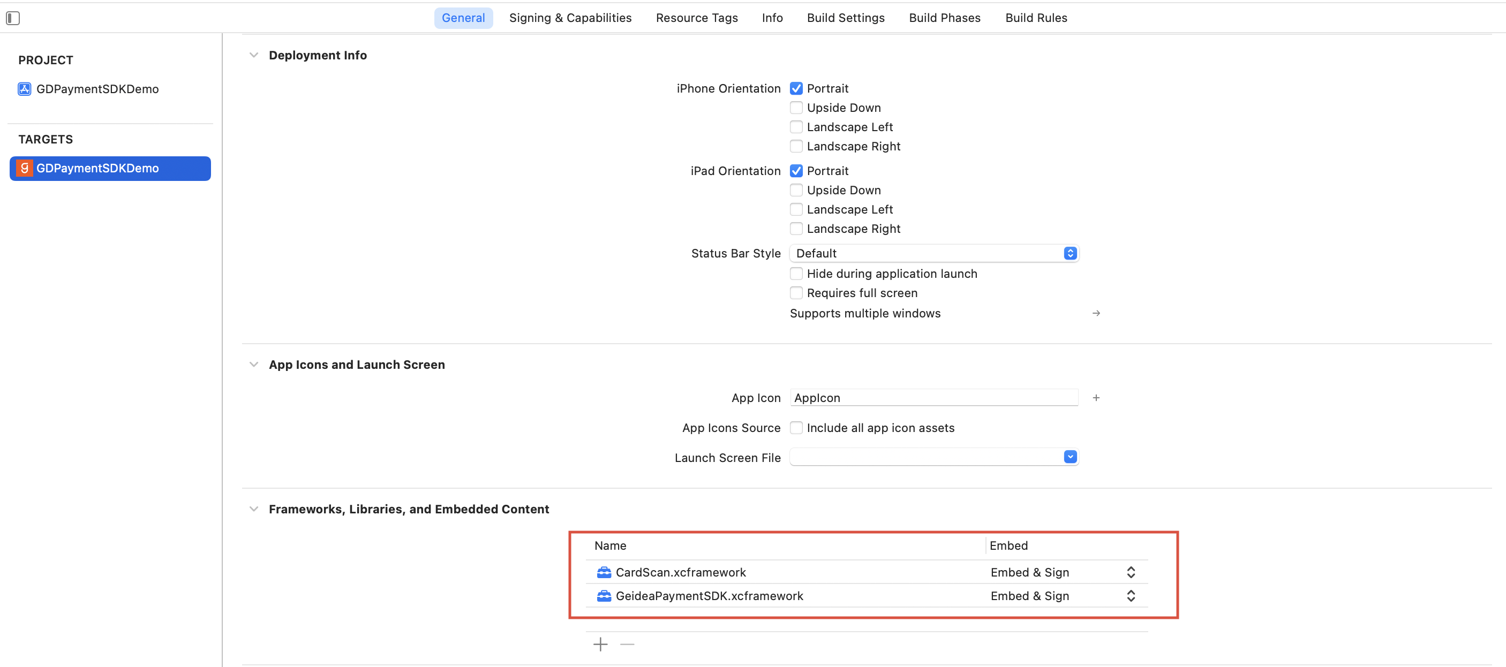Click the plus icon to add a framework
1506x667 pixels.
(x=600, y=644)
